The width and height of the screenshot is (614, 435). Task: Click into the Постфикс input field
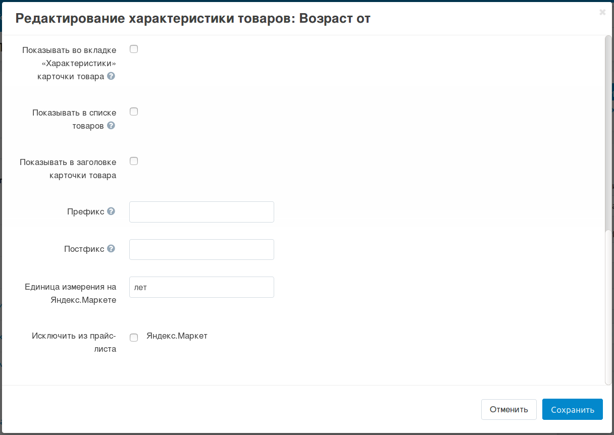pos(201,249)
